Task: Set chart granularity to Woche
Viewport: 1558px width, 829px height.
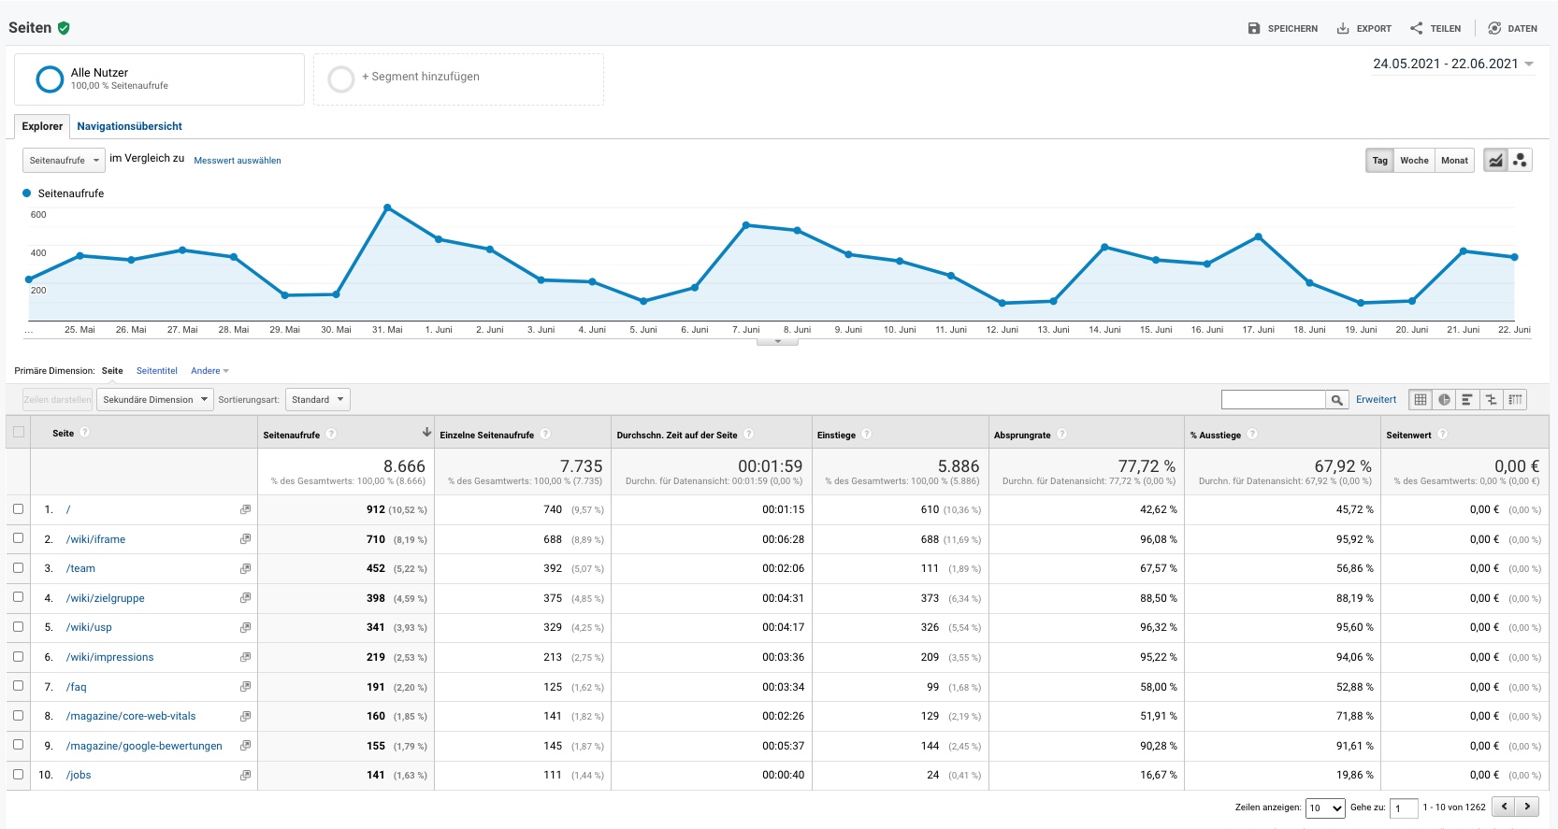Action: click(x=1414, y=160)
